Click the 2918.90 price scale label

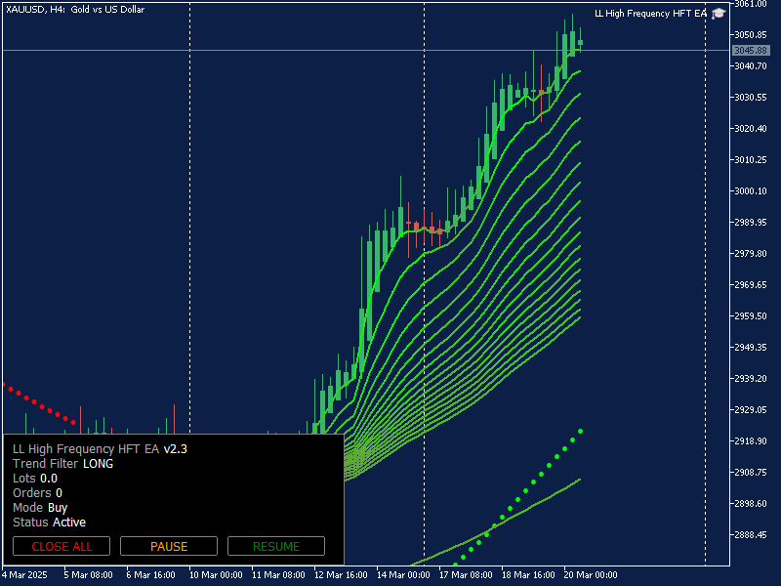click(x=751, y=441)
